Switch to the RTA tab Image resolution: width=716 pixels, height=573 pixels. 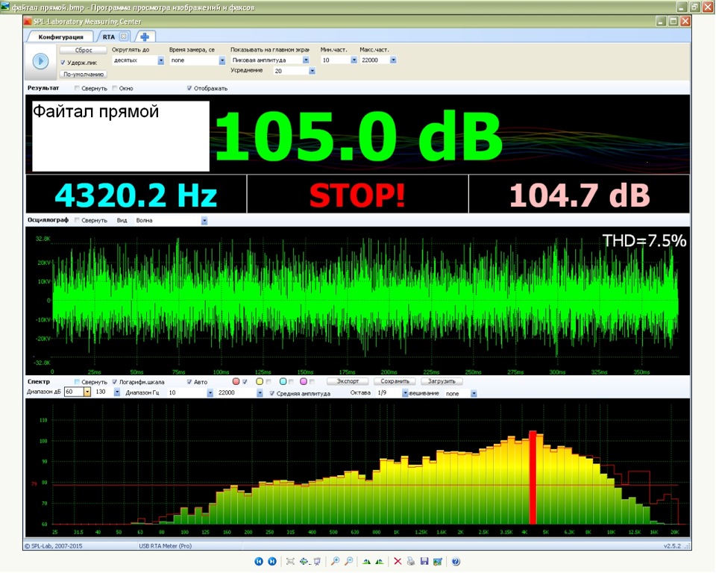[x=109, y=37]
